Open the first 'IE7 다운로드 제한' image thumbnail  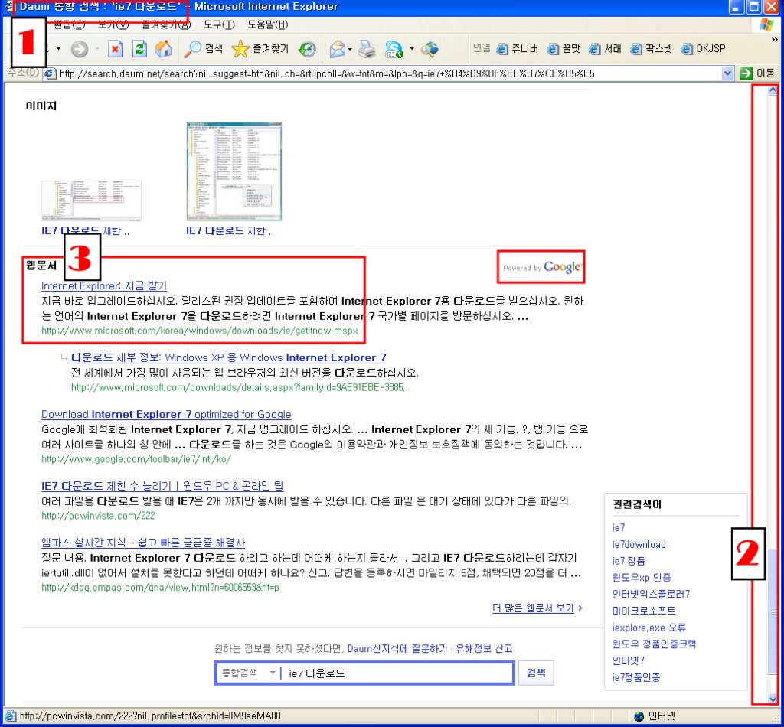tap(92, 200)
